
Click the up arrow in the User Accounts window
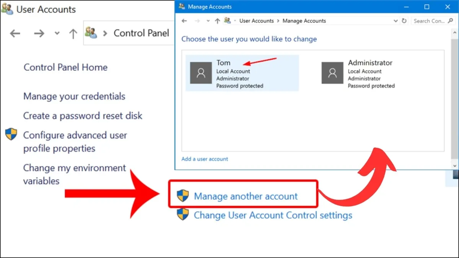[73, 34]
